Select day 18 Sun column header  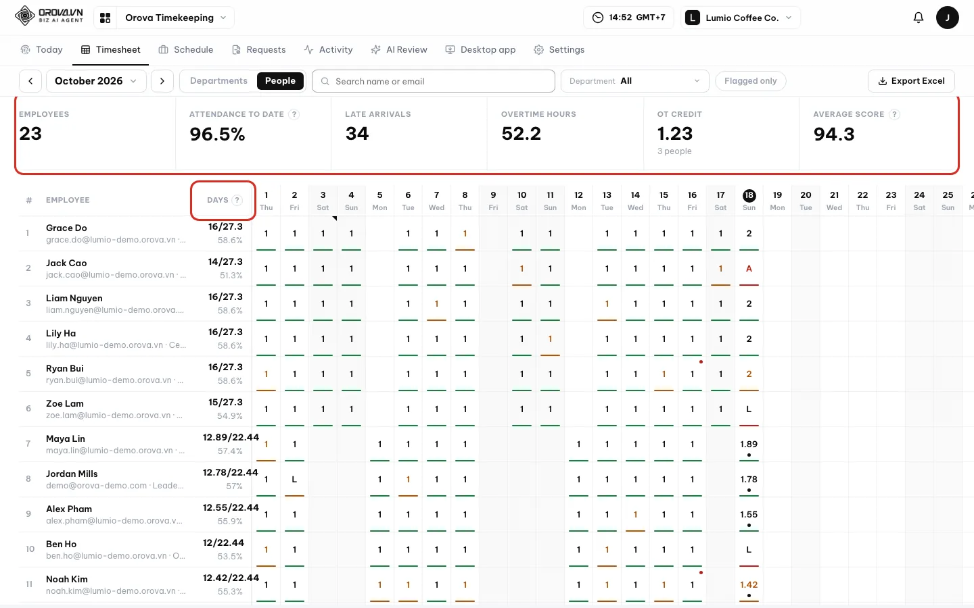tap(749, 200)
